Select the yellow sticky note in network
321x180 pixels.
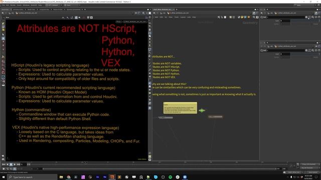pyautogui.click(x=180, y=108)
